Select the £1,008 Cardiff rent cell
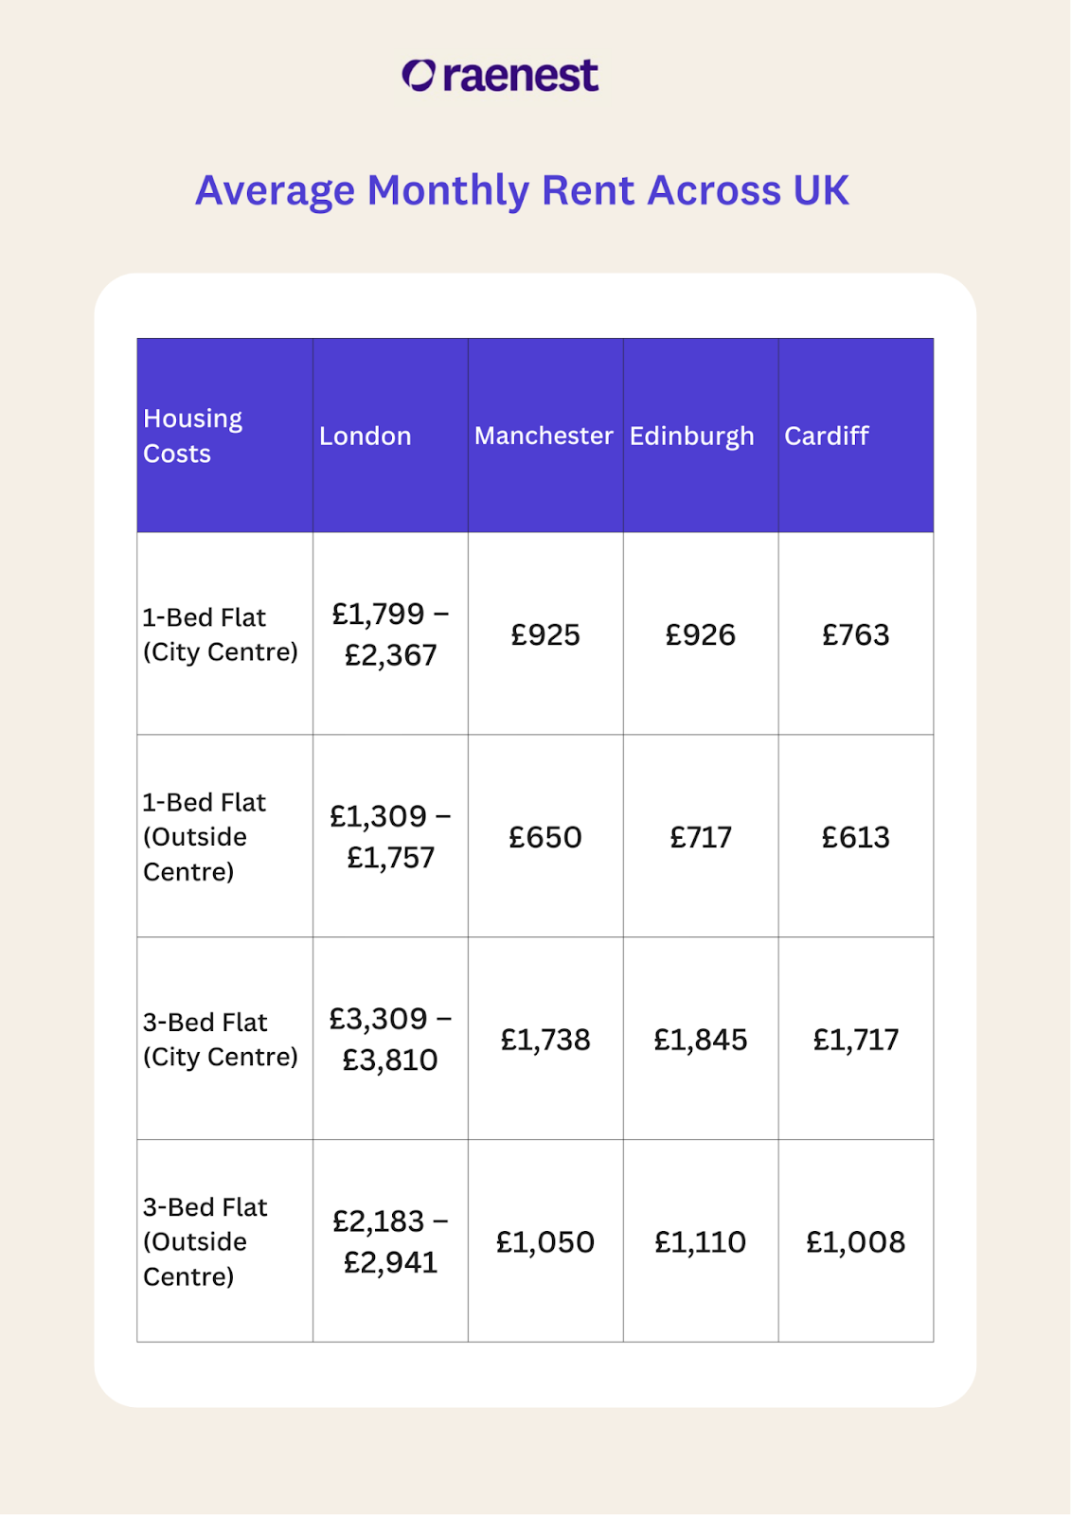The width and height of the screenshot is (1071, 1515). pos(856,1241)
